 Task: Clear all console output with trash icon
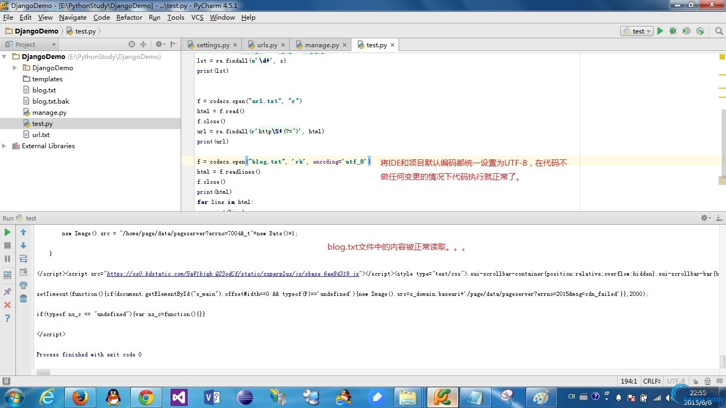23,299
